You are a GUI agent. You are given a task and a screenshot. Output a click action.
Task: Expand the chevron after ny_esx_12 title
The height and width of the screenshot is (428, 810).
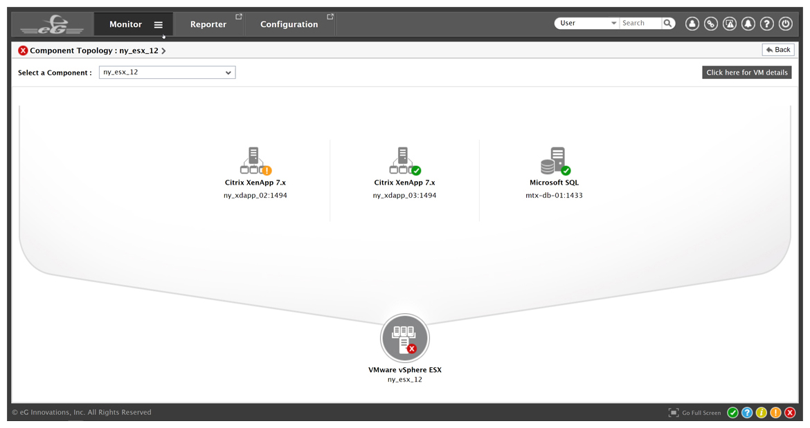point(164,50)
